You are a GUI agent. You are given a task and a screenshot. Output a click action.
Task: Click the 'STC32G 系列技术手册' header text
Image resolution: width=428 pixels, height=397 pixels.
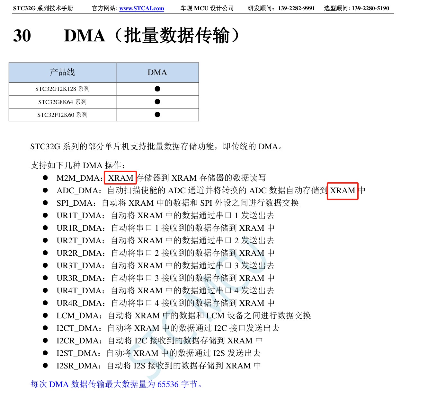43,8
